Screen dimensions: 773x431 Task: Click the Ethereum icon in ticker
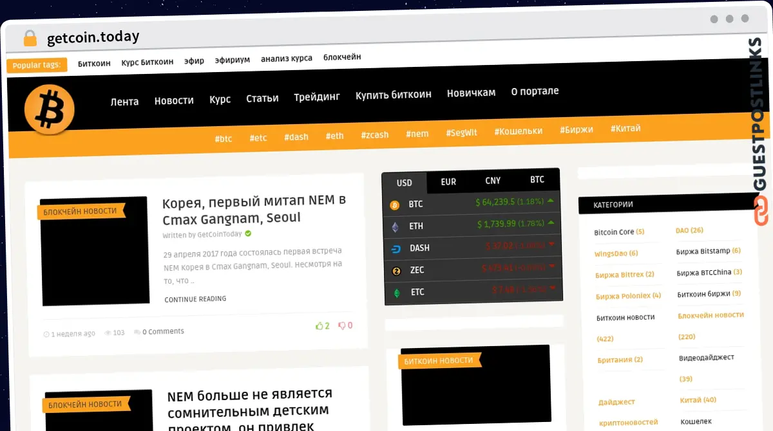pyautogui.click(x=396, y=227)
